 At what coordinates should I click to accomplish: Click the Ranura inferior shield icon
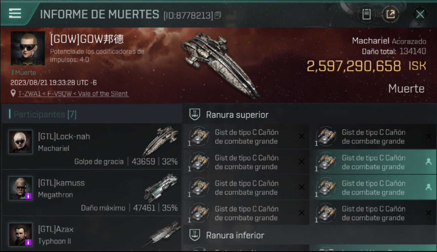[195, 235]
